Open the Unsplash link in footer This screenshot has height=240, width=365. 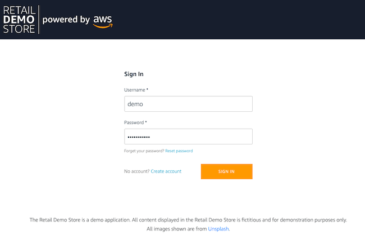218,229
